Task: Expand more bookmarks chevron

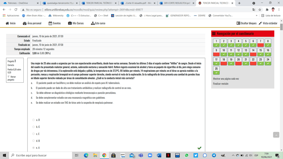Action: coord(256,16)
